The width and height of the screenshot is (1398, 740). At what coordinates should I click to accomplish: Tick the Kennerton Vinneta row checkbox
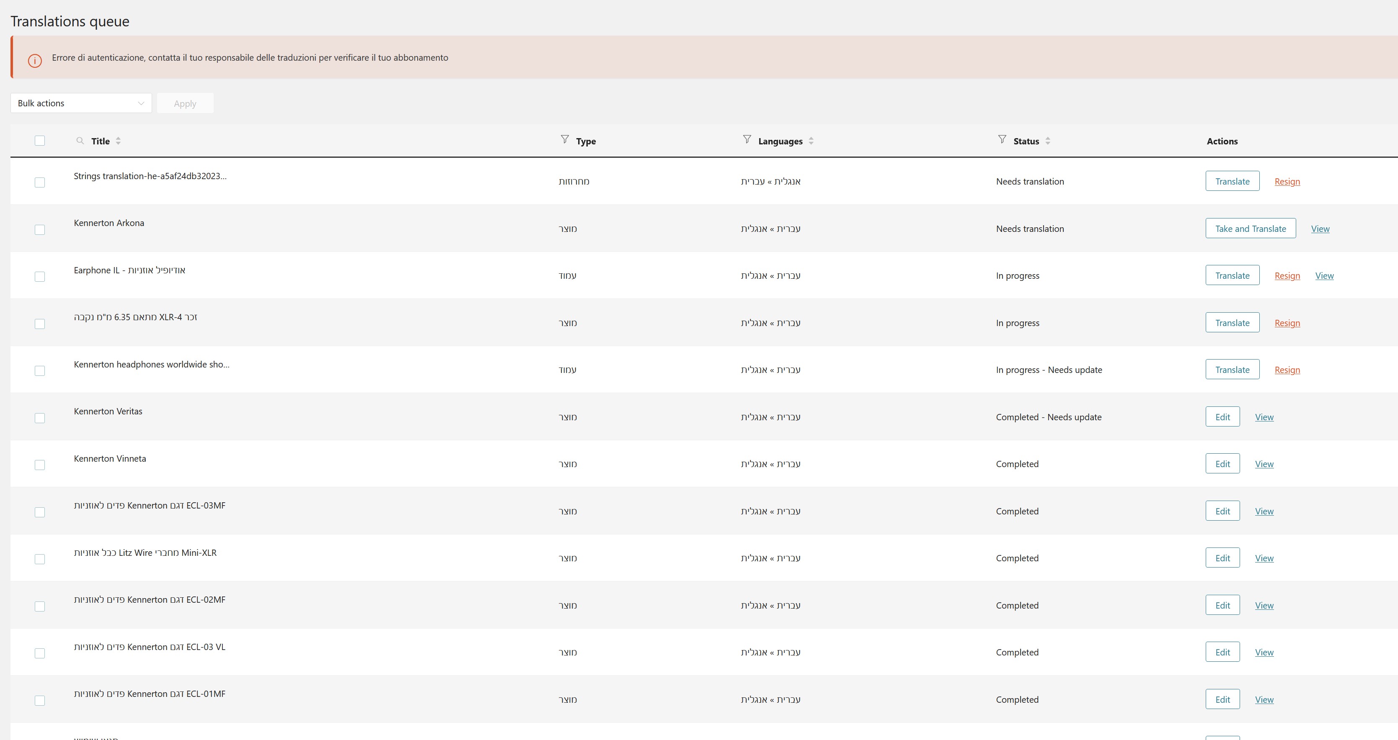click(x=40, y=465)
